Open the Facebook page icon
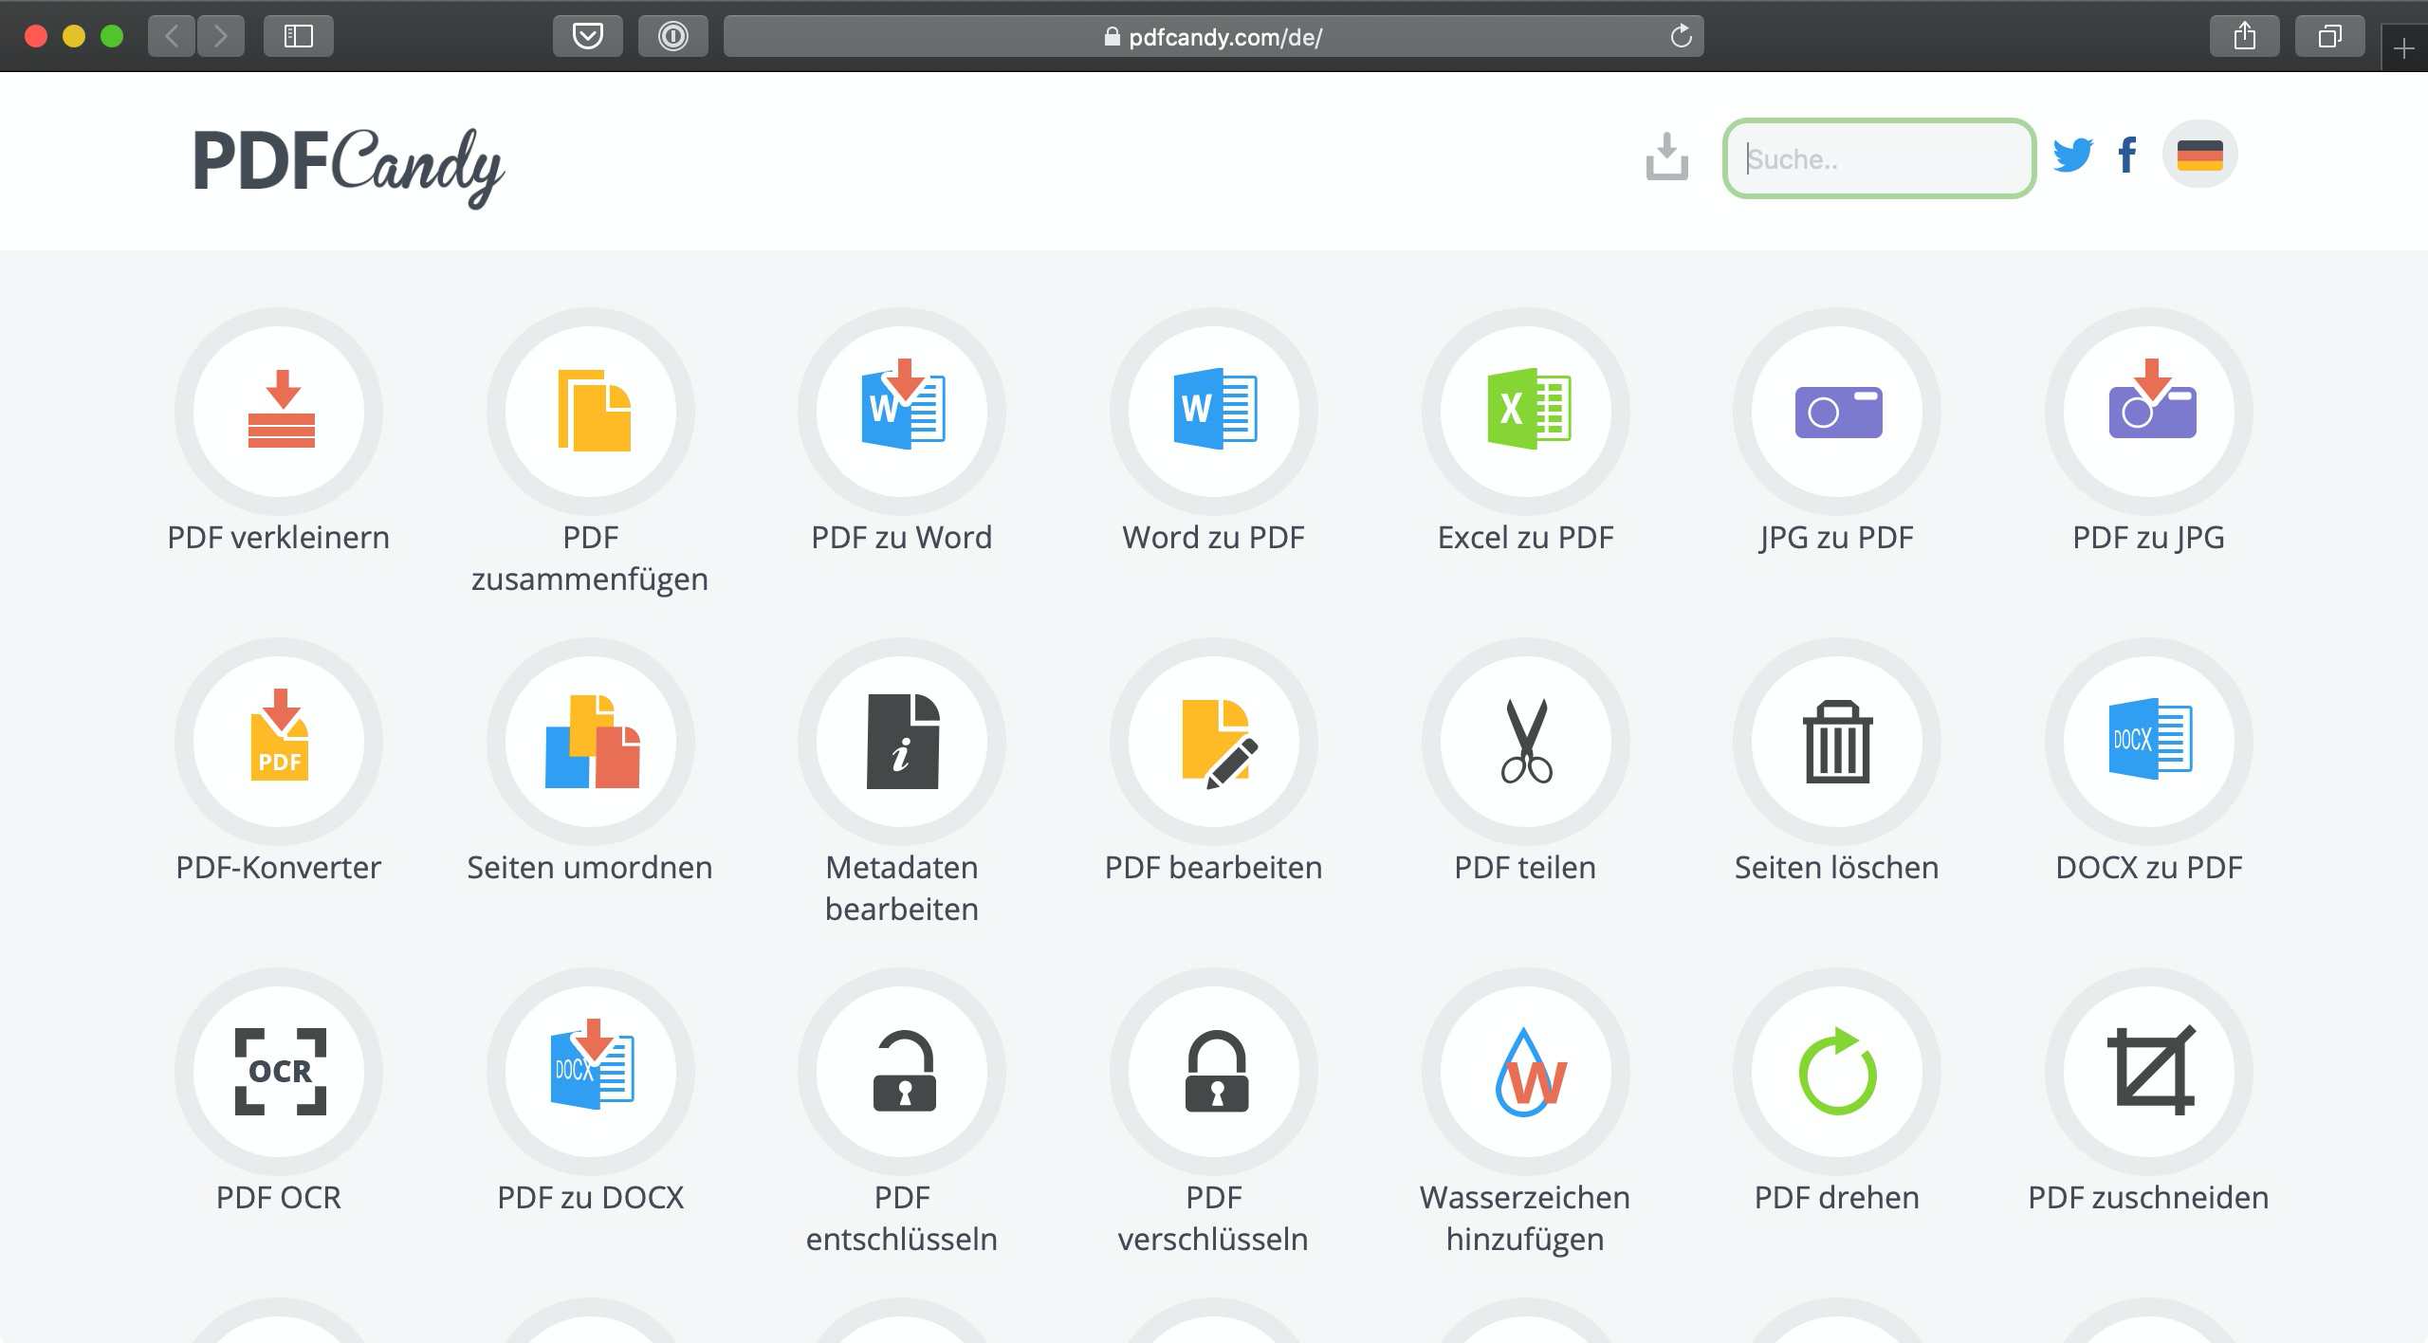 [x=2127, y=156]
